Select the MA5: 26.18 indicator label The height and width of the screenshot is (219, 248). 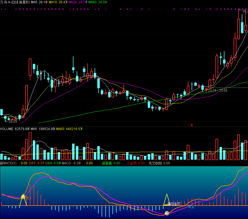pos(39,2)
